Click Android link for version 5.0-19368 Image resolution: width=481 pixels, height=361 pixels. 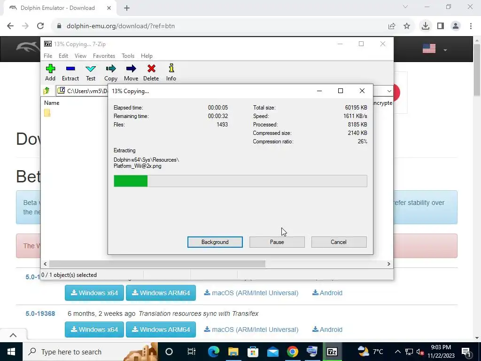click(x=327, y=330)
